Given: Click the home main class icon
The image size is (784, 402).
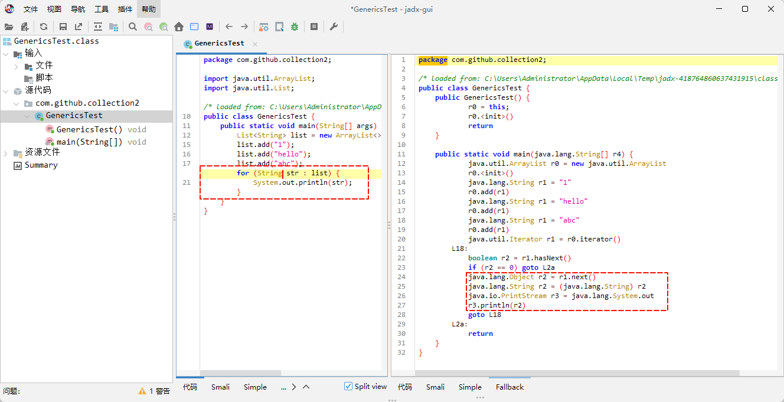Looking at the screenshot, I should [179, 27].
